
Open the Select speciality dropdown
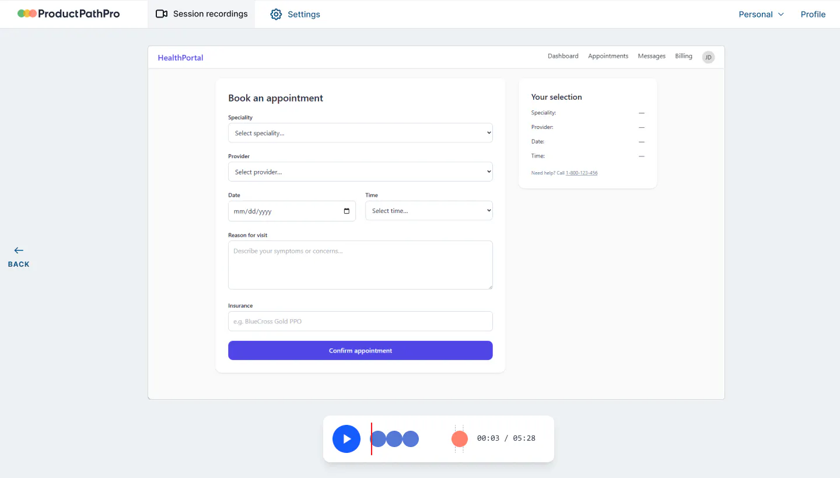pyautogui.click(x=360, y=132)
